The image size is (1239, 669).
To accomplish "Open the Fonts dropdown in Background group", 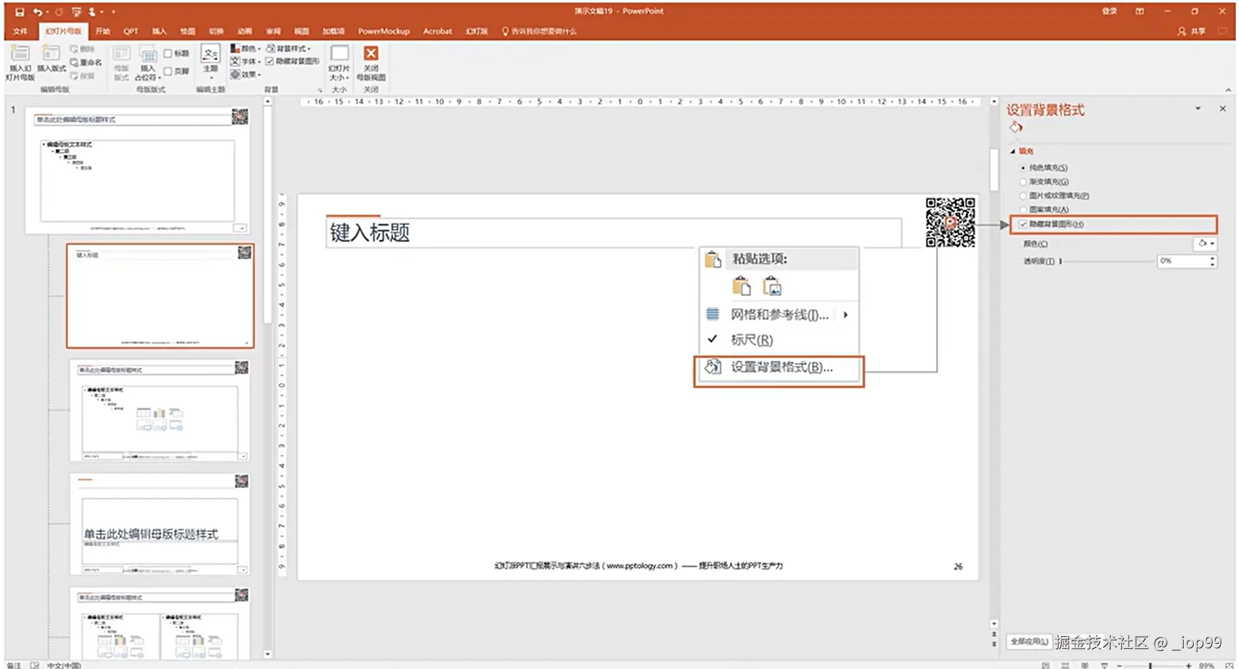I will point(245,61).
